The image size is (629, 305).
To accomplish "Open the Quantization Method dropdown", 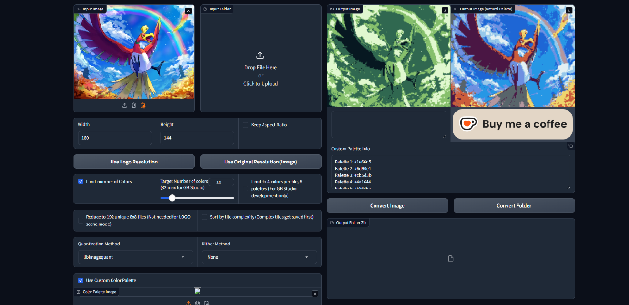I will 135,257.
